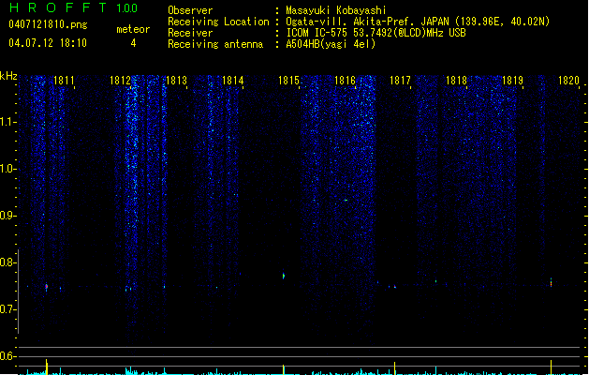This screenshot has width=589, height=375.
Task: Click the green echo dot near 0.93 kHz at 1816
Action: [346, 201]
